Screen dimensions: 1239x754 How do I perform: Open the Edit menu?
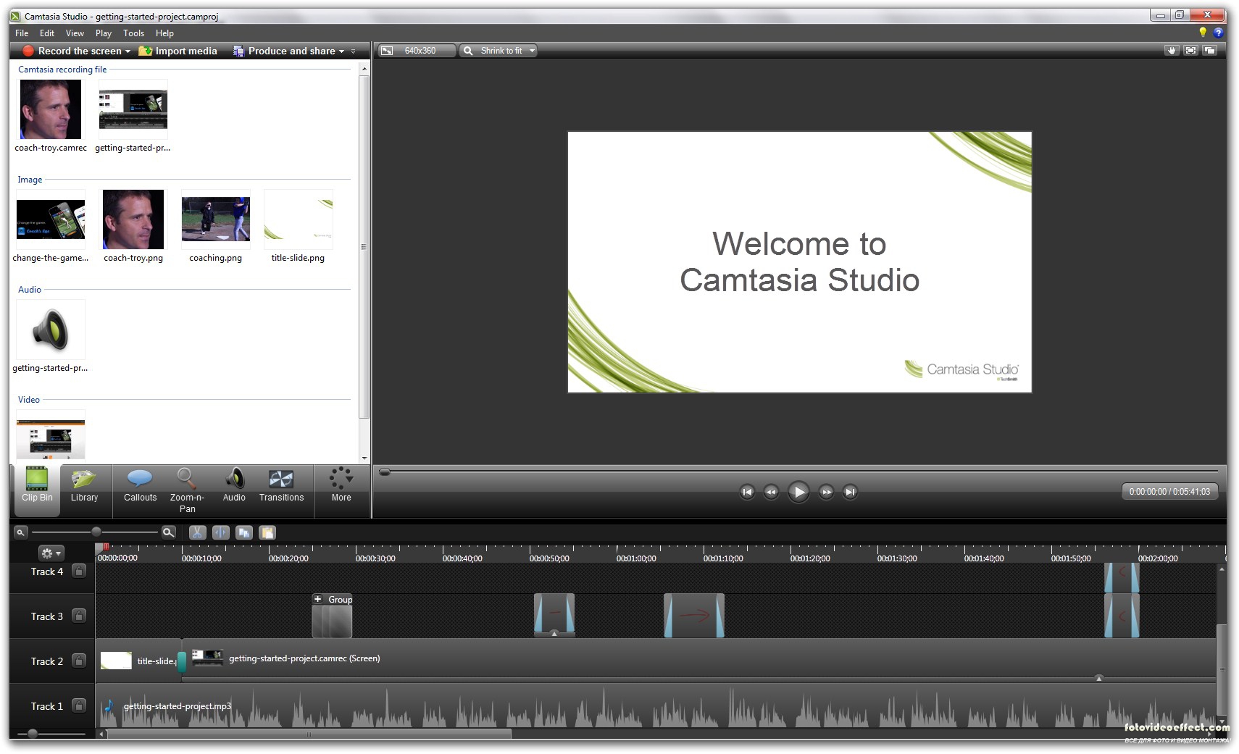[x=47, y=33]
